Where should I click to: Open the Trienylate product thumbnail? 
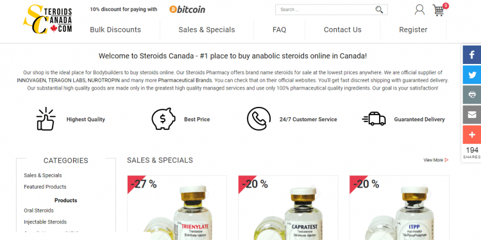coord(177,207)
